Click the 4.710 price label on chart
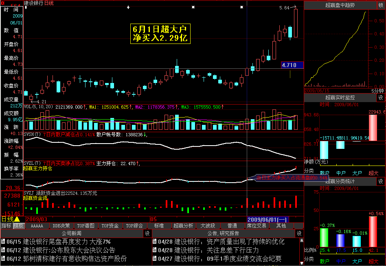The width and height of the screenshot is (386, 266). tap(292, 65)
